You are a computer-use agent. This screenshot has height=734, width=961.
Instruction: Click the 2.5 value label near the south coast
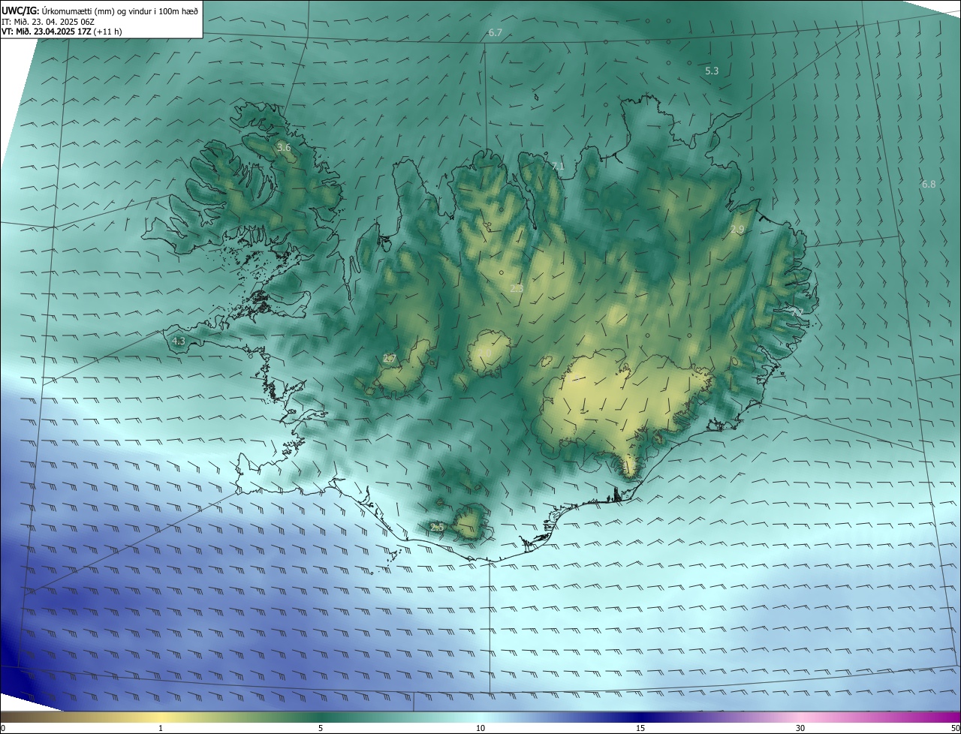[x=438, y=528]
